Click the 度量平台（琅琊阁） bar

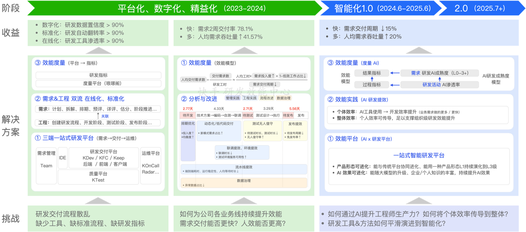click(x=98, y=84)
